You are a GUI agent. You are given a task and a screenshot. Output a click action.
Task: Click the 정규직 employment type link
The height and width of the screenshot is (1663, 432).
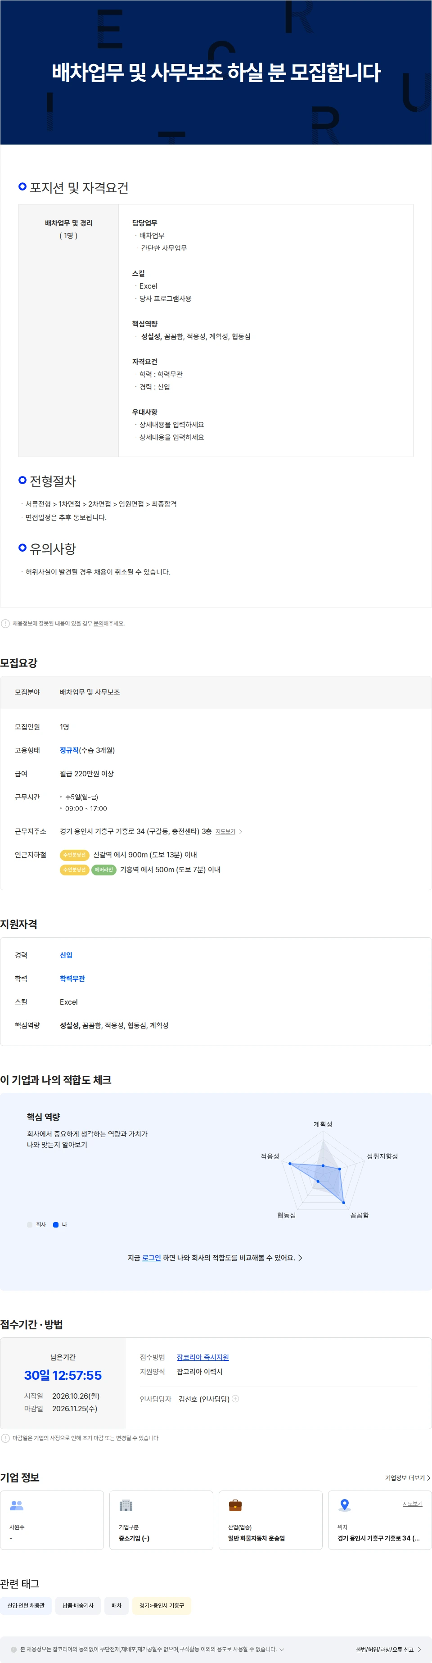(69, 750)
